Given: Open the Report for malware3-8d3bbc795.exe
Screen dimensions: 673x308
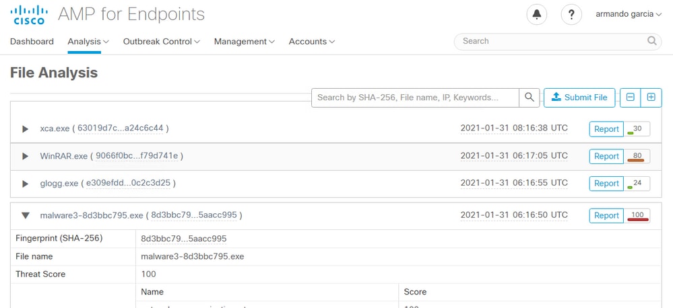Looking at the screenshot, I should coord(606,215).
